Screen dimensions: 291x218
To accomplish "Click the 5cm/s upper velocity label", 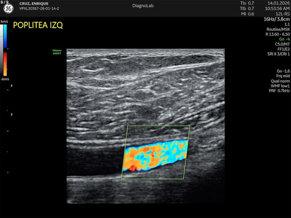I will tap(4, 21).
